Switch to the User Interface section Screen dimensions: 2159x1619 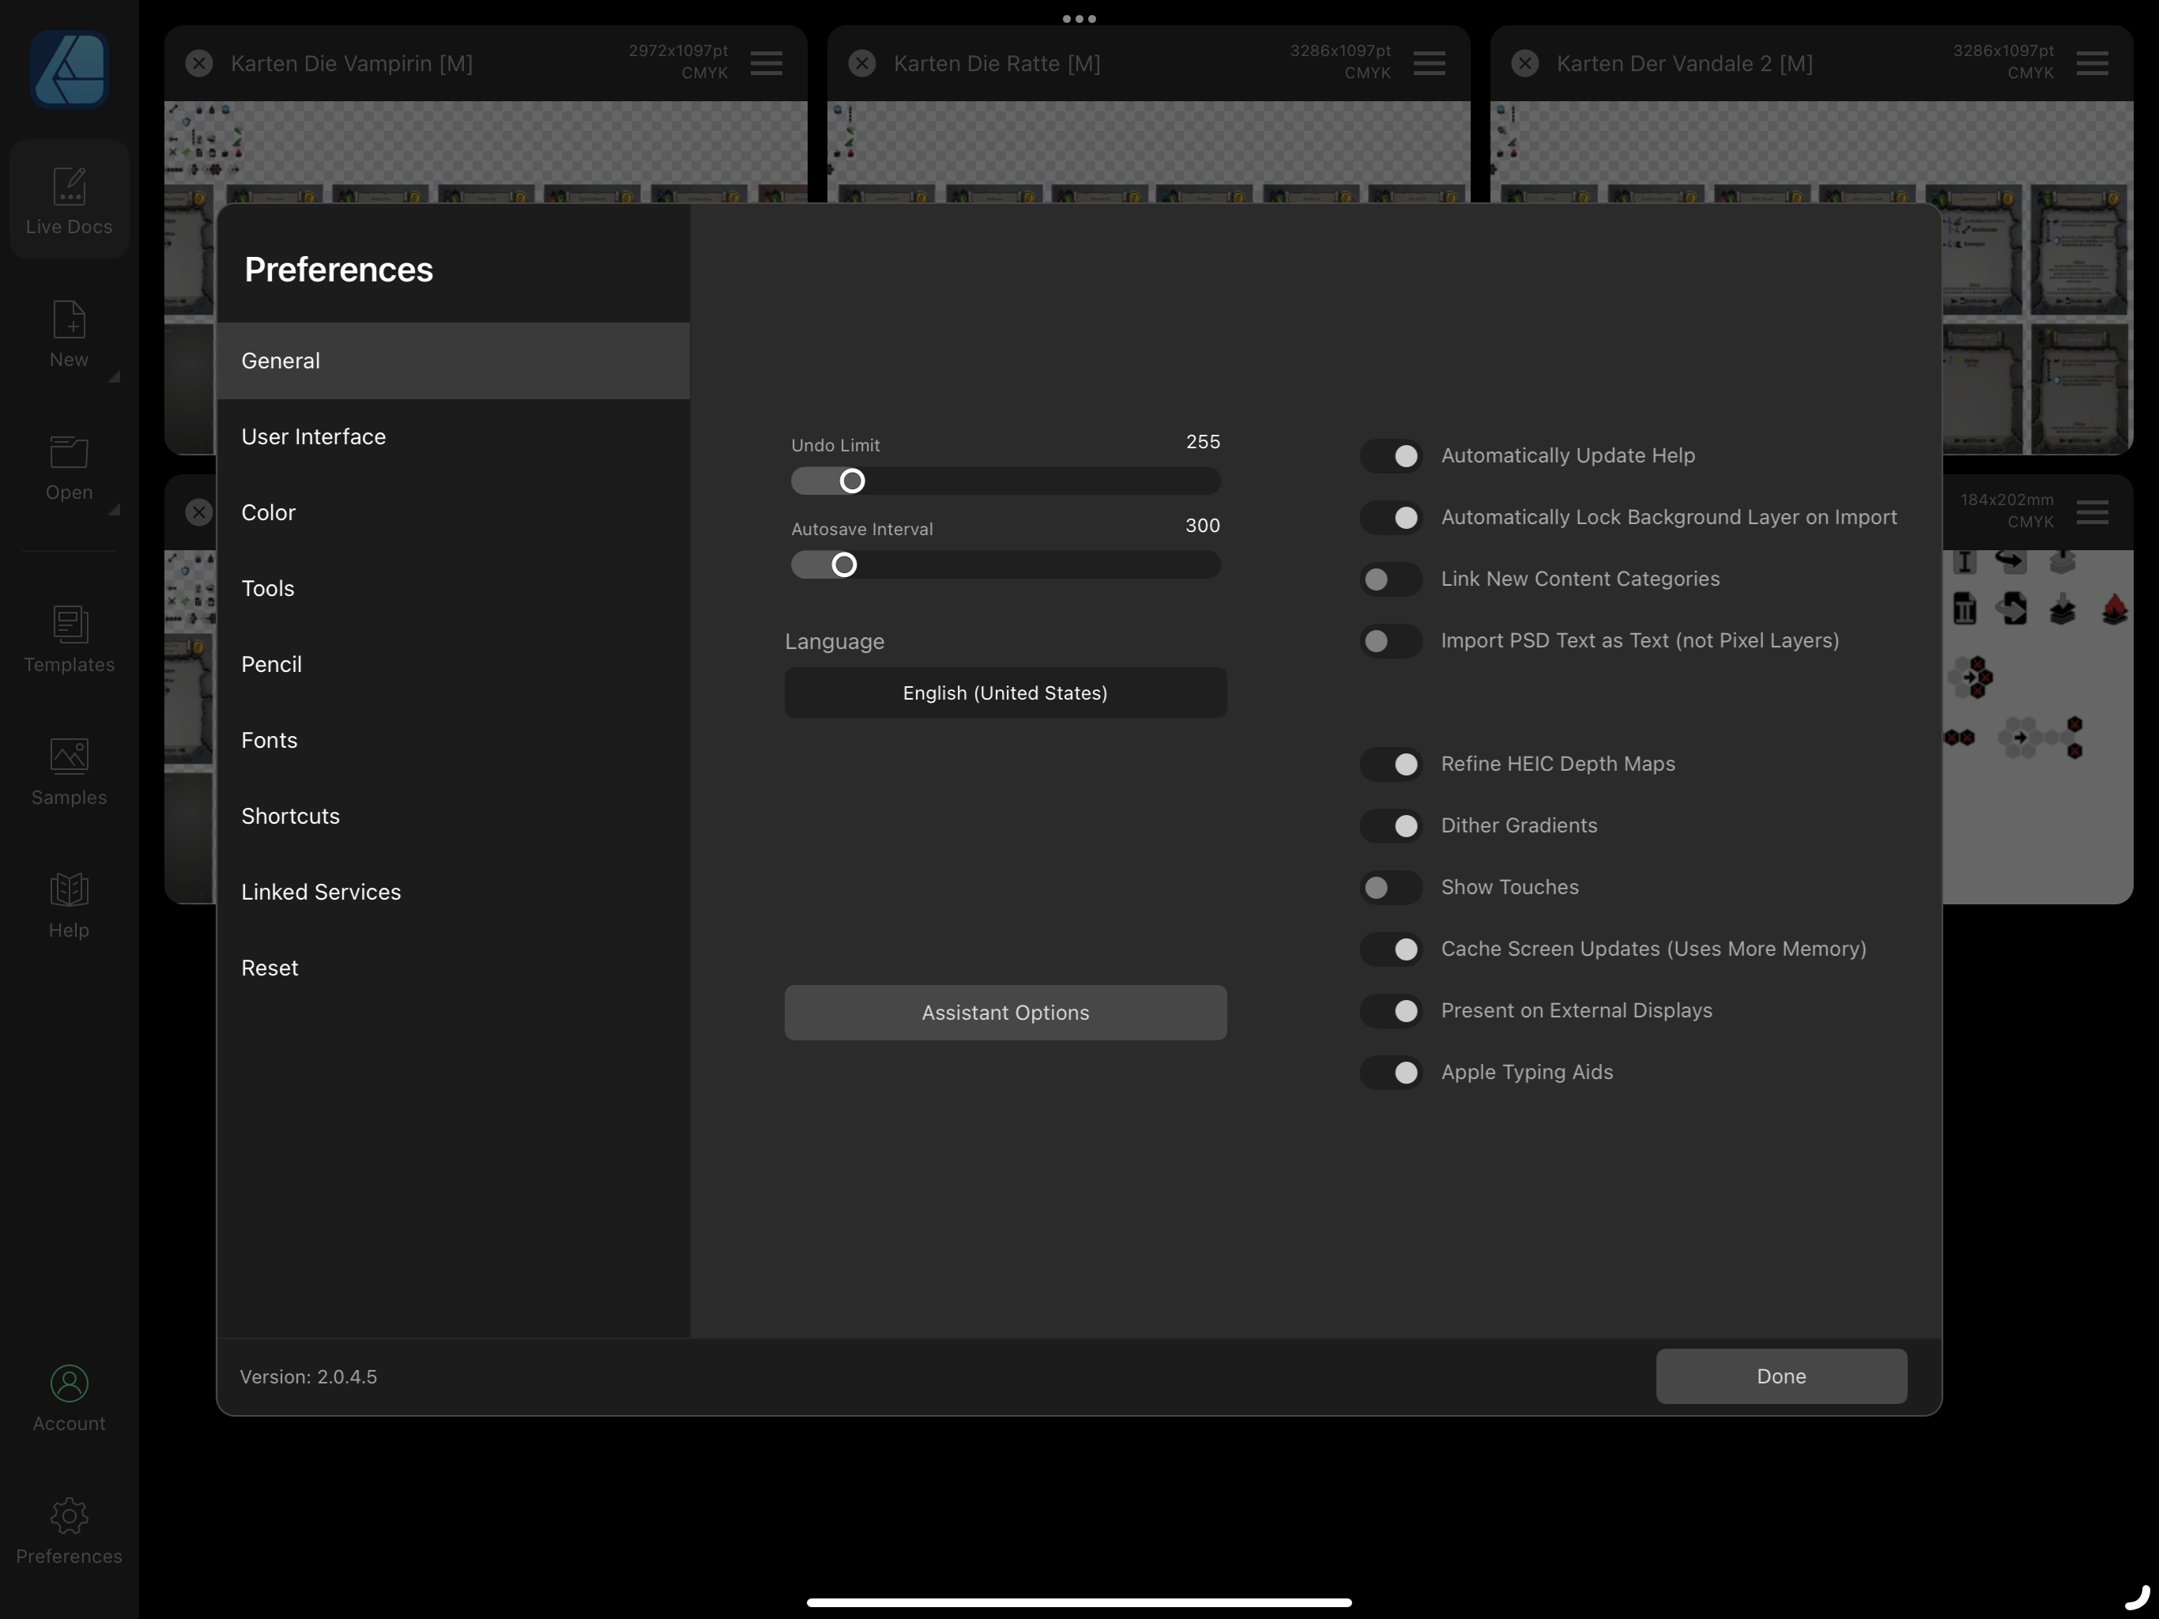pyautogui.click(x=313, y=436)
